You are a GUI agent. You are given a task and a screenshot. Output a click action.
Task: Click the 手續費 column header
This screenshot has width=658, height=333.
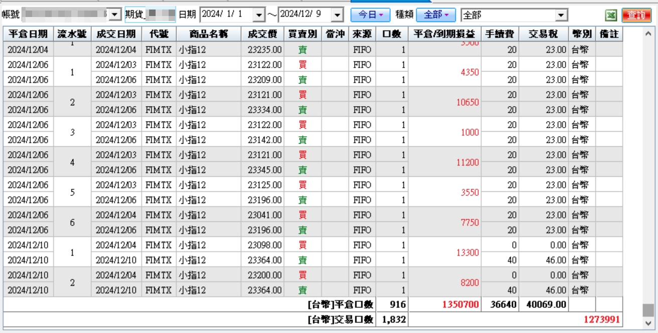[x=500, y=34]
